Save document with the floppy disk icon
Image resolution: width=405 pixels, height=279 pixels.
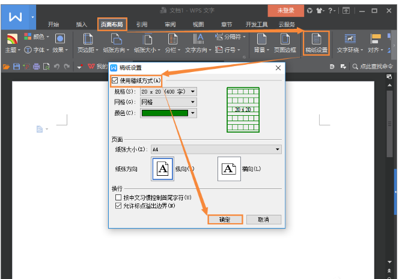coord(17,67)
